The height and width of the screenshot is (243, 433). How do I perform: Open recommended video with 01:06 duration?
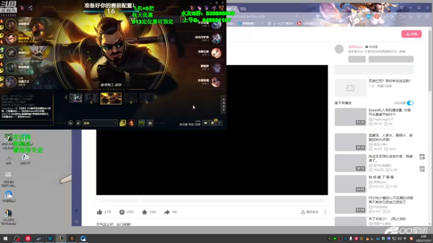[x=350, y=205]
